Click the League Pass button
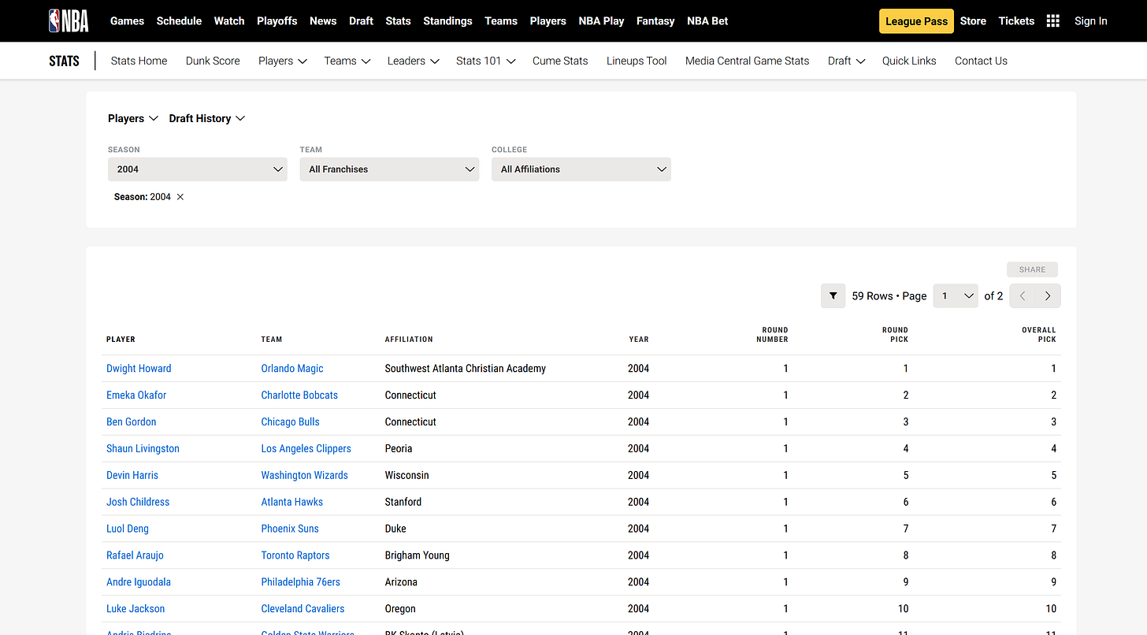 tap(916, 21)
